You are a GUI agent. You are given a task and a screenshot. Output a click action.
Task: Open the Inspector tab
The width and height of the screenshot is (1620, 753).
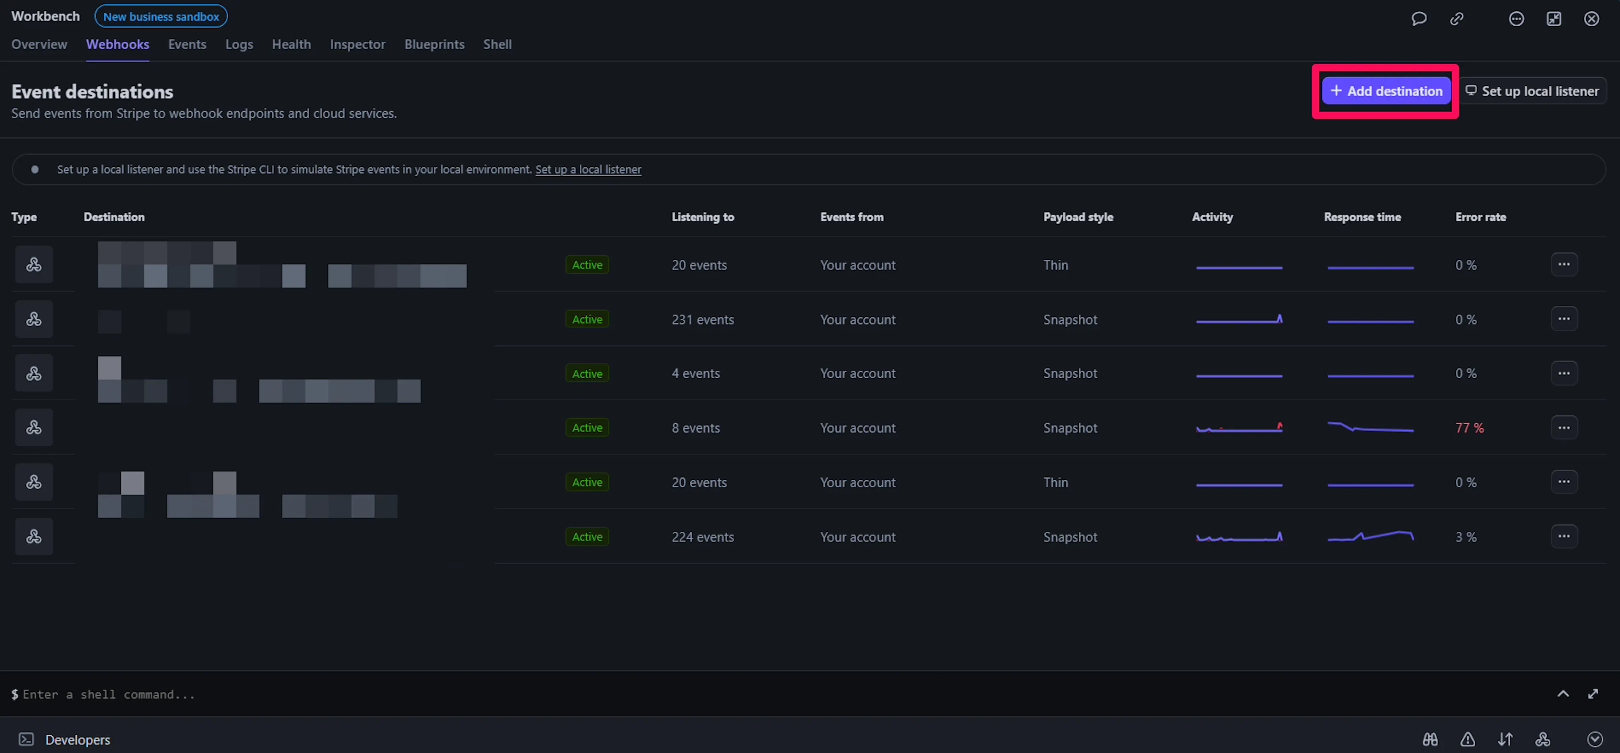357,45
